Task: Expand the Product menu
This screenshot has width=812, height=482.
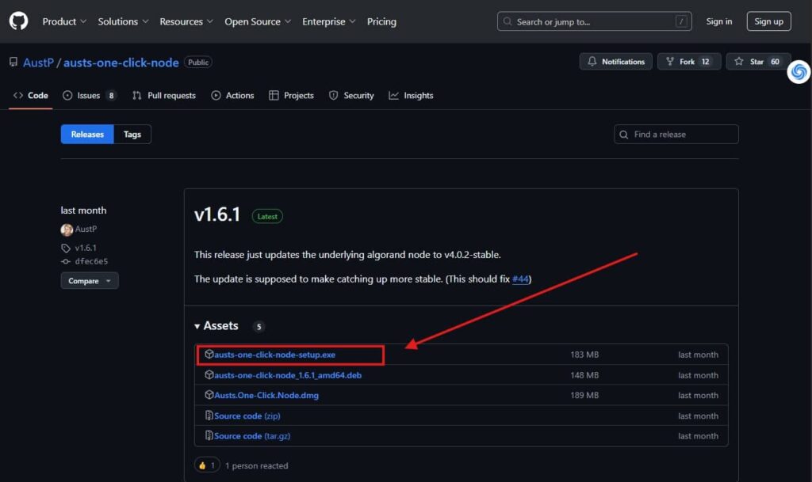Action: (63, 21)
